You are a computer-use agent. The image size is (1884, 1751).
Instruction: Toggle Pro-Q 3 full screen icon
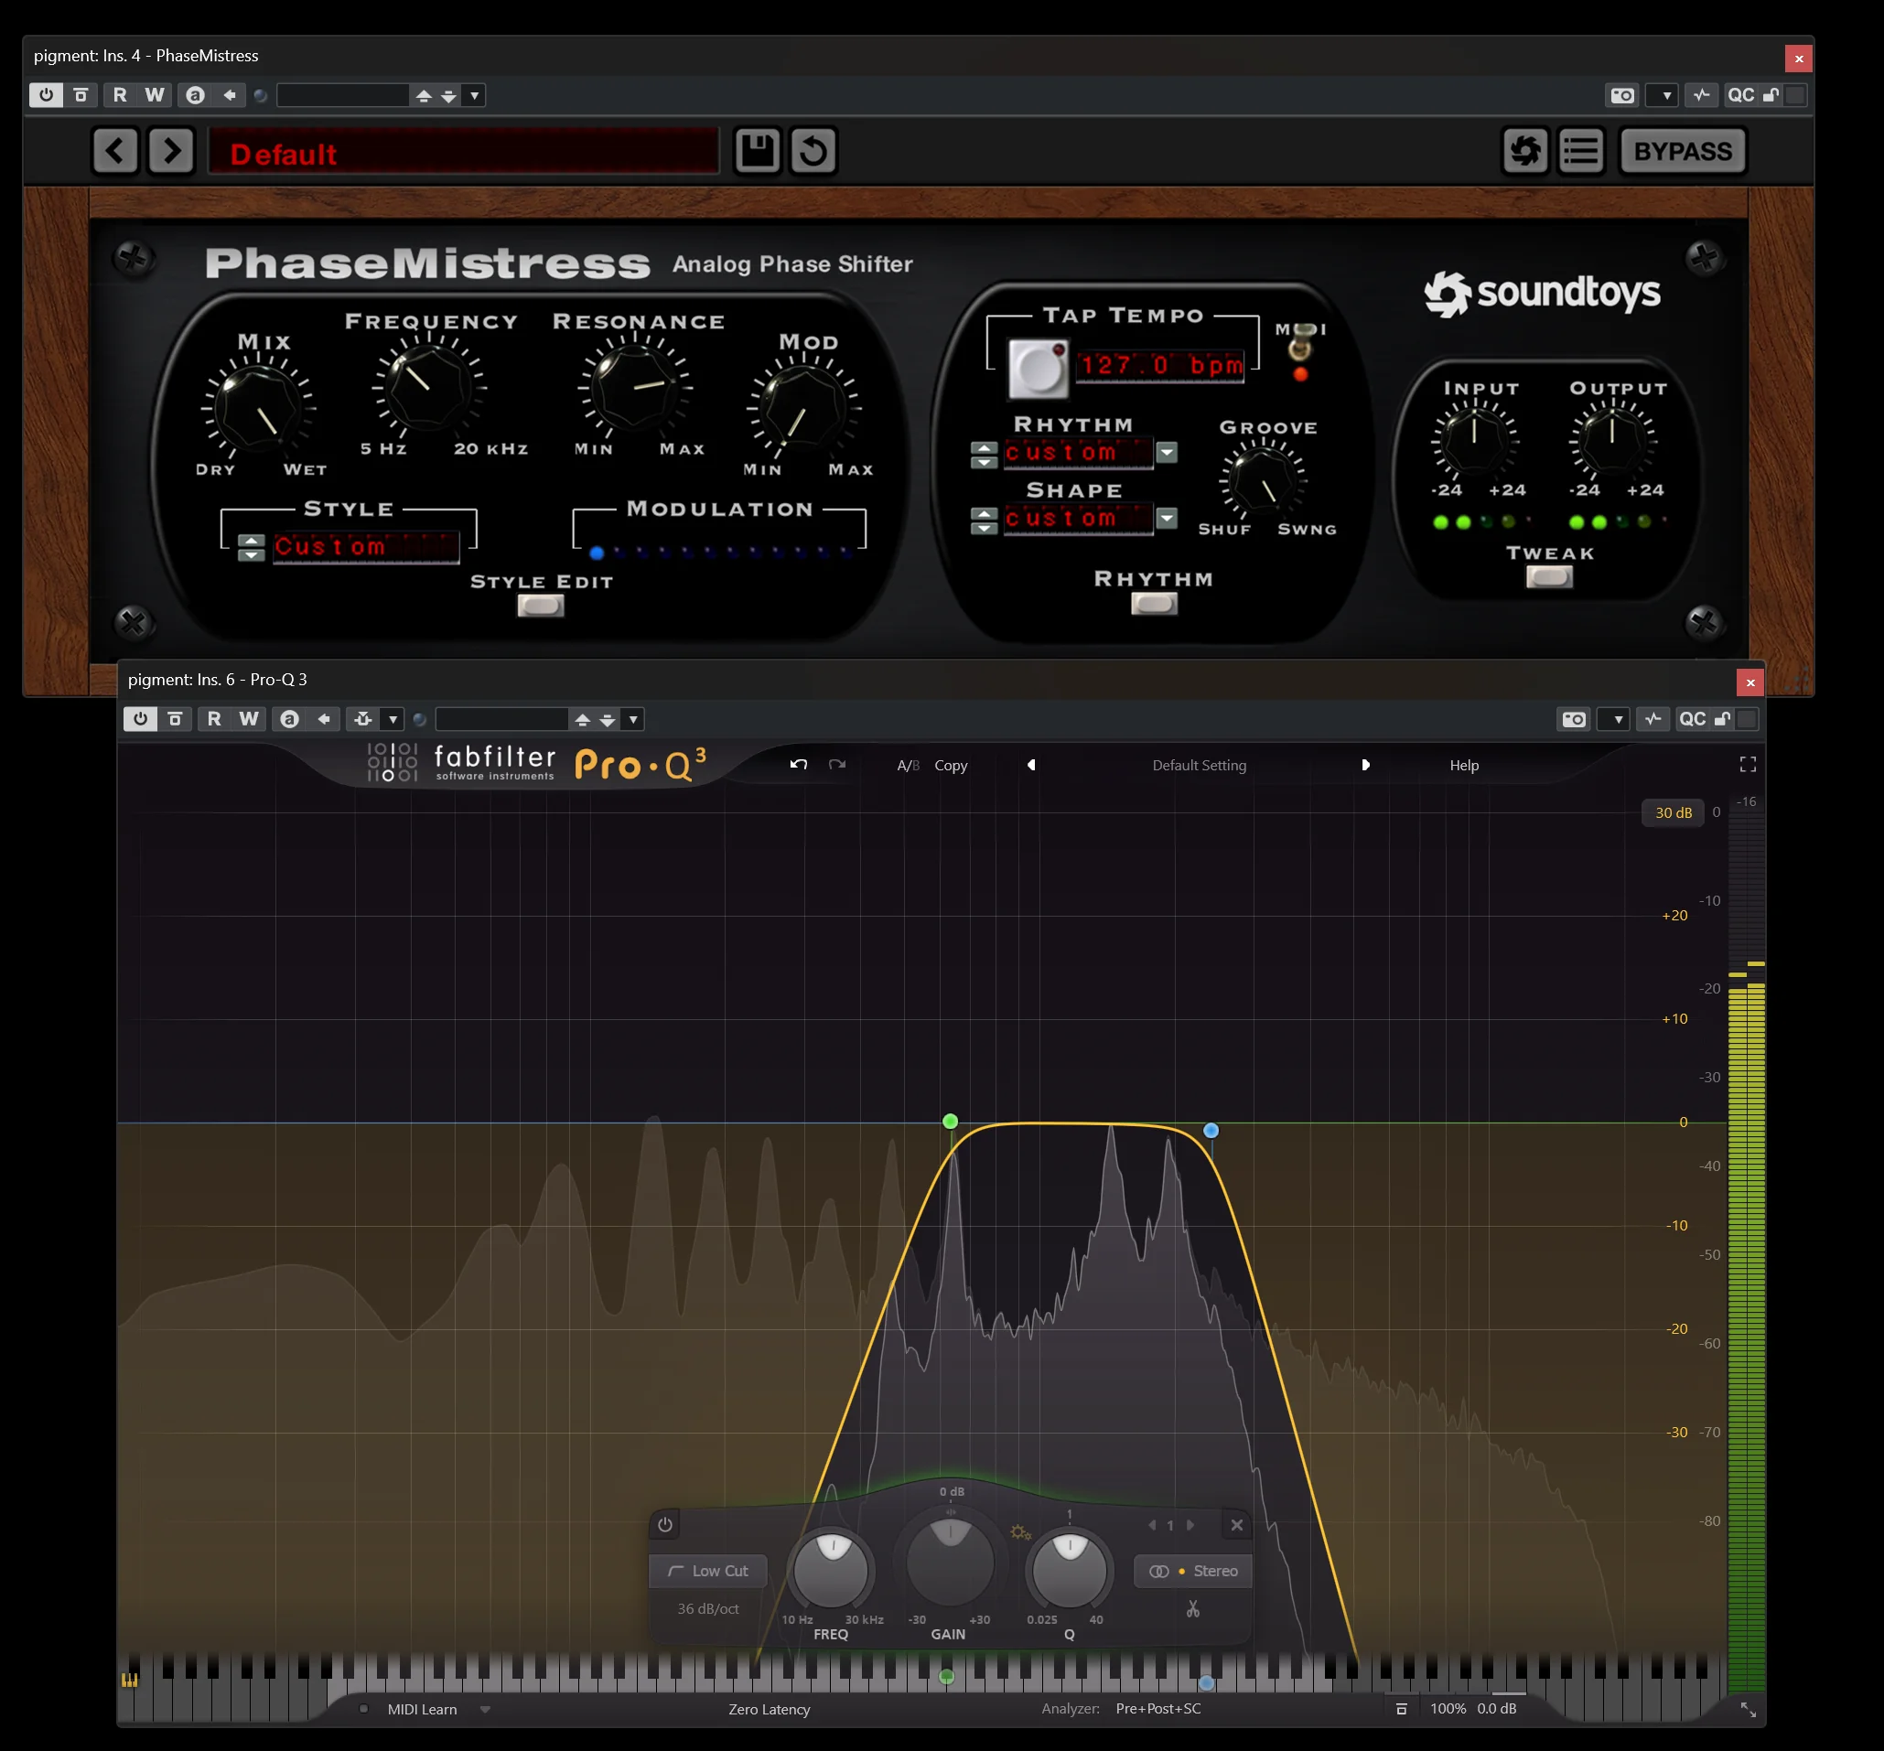pyautogui.click(x=1748, y=765)
